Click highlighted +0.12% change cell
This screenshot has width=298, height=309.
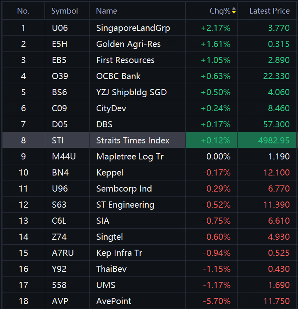(x=211, y=140)
